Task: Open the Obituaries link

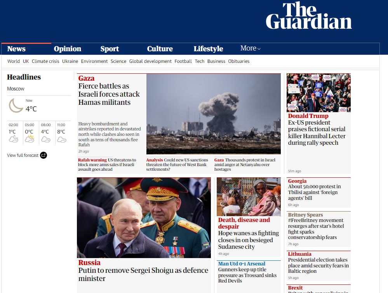Action: click(x=239, y=61)
